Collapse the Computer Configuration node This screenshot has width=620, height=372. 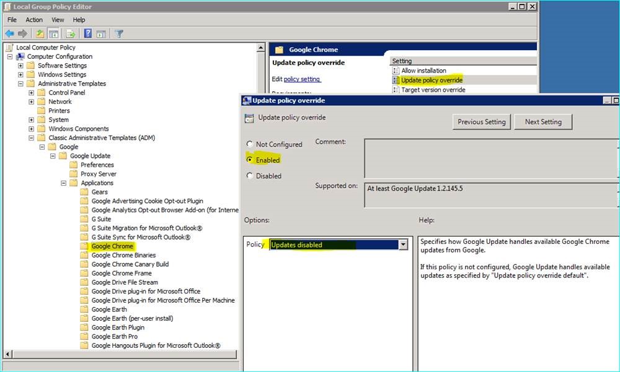point(10,56)
